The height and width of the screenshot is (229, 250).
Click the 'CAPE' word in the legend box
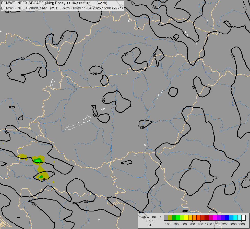click(x=150, y=221)
